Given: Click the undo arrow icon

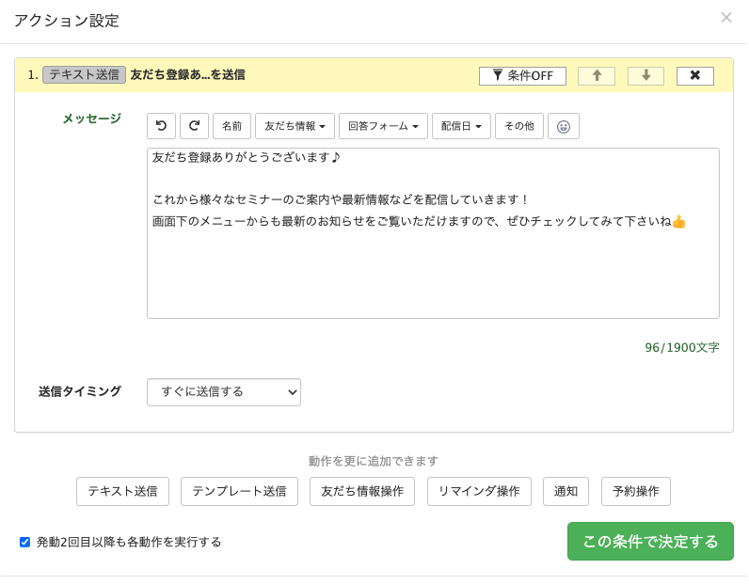Looking at the screenshot, I should pos(161,126).
